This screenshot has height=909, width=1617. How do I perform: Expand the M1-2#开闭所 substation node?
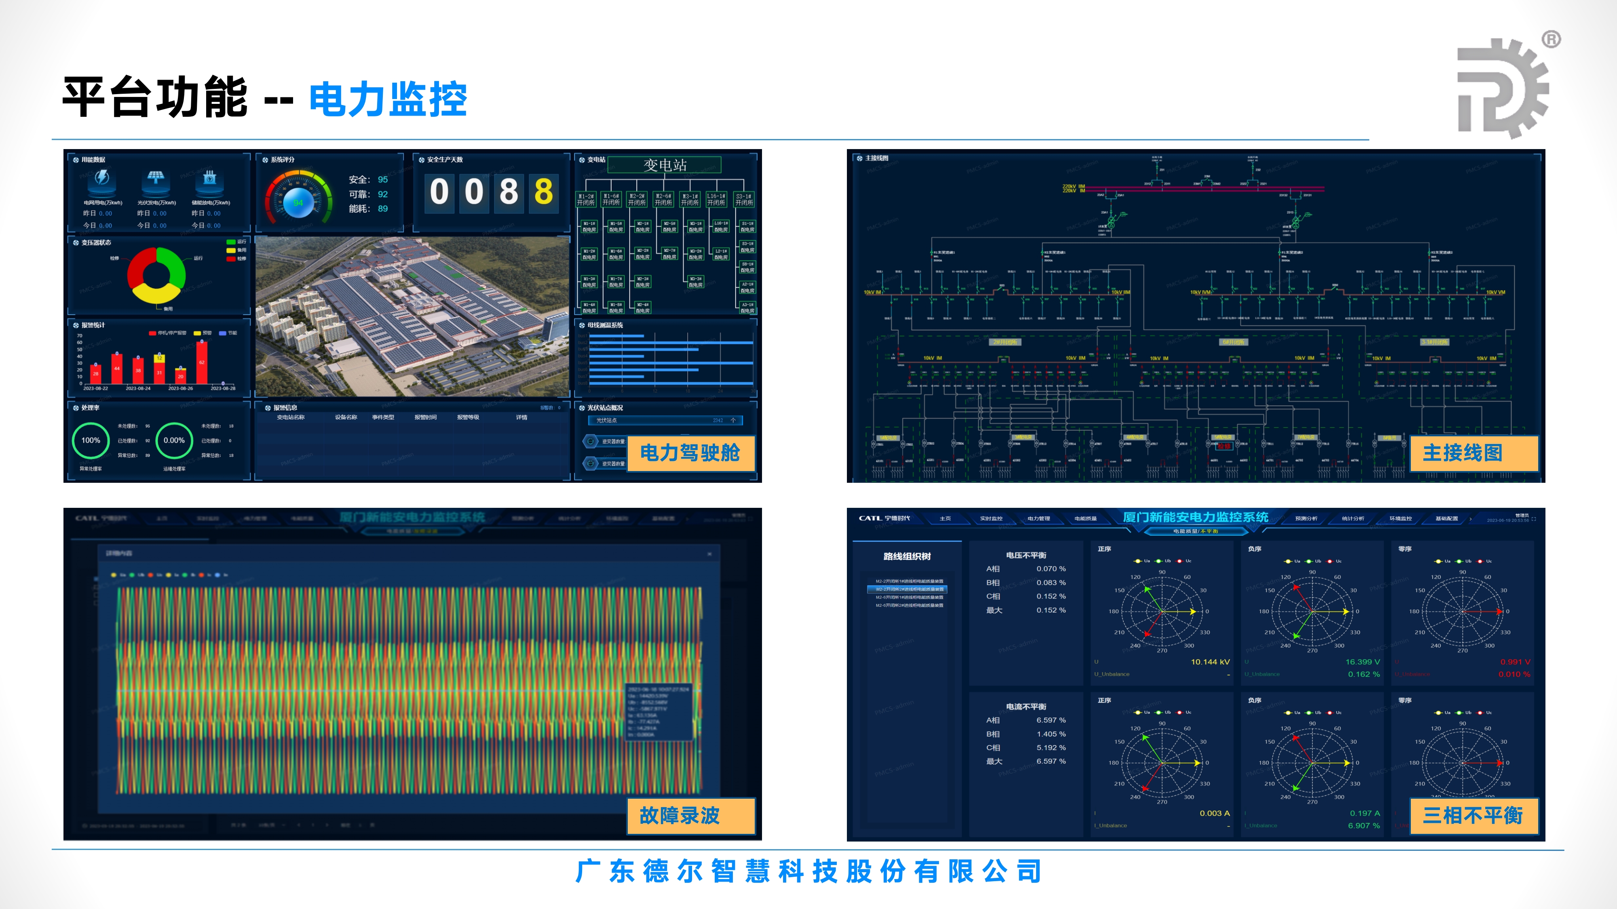pyautogui.click(x=586, y=200)
